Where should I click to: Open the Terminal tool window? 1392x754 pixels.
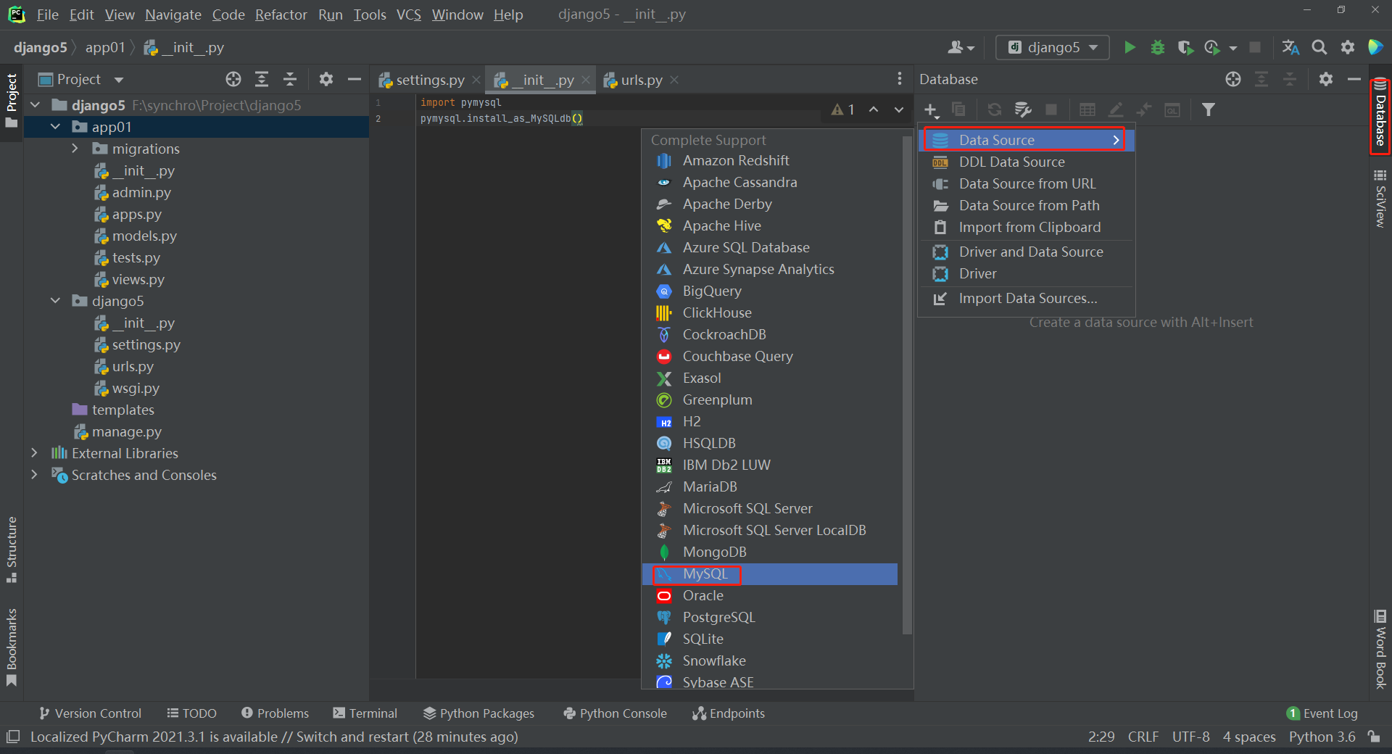coord(365,713)
